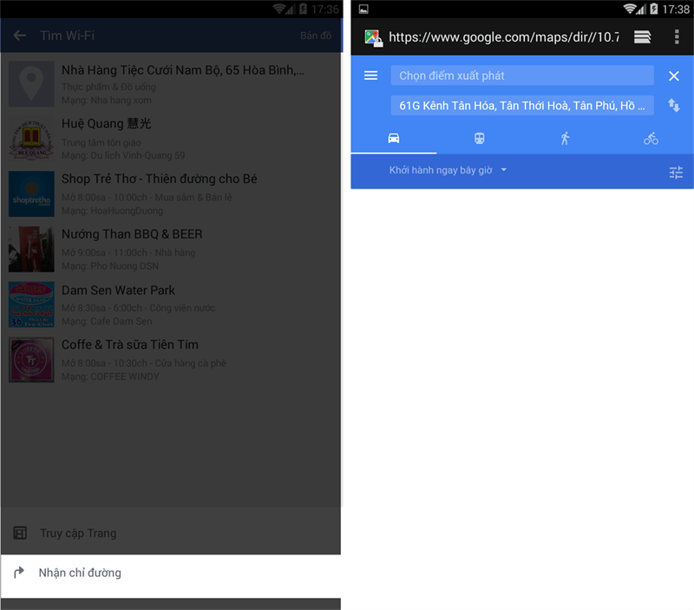
Task: Click Wi-Fi signal icon in right status bar
Action: click(x=630, y=9)
